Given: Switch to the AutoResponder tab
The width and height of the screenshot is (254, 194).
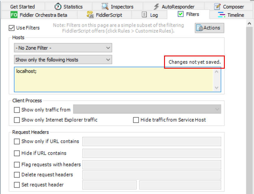Looking at the screenshot, I should point(174,7).
